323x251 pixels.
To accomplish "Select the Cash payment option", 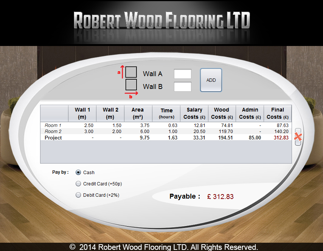I will pyautogui.click(x=78, y=172).
